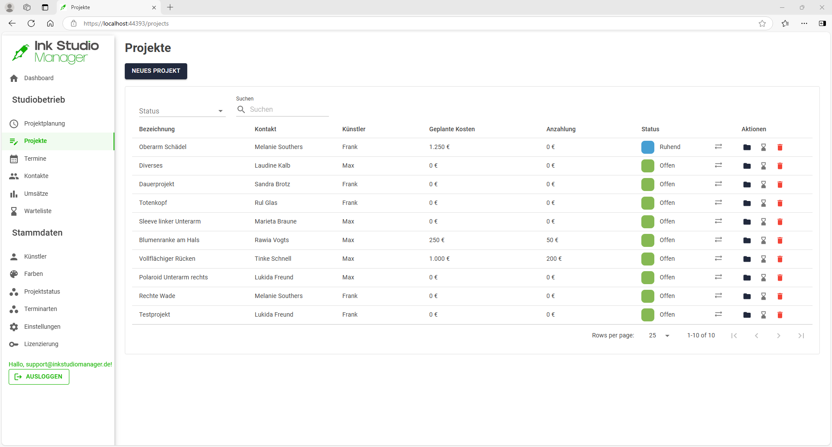
Task: Sort table by Bezeichnung column header
Action: pyautogui.click(x=157, y=129)
